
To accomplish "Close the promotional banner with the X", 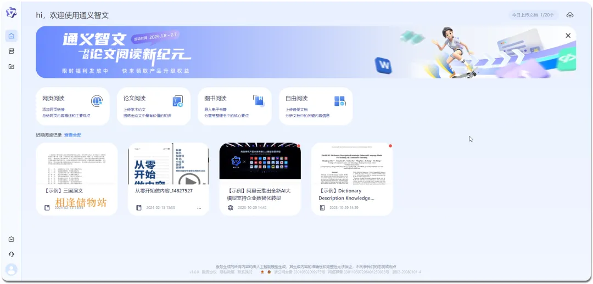I will pyautogui.click(x=568, y=36).
